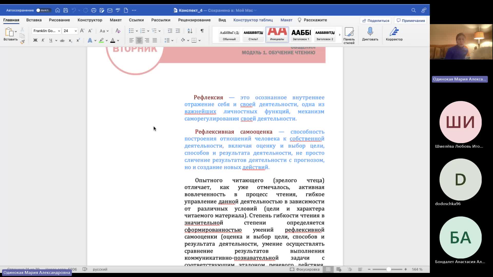493x277 pixels.
Task: Toggle Superscript formatting
Action: (78, 40)
